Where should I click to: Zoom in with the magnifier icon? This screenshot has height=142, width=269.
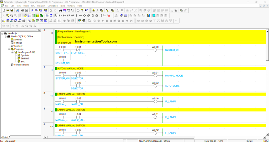pyautogui.click(x=12, y=16)
